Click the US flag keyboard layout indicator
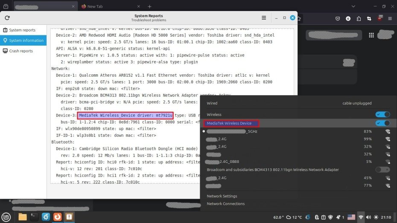The height and width of the screenshot is (223, 397). (x=351, y=217)
